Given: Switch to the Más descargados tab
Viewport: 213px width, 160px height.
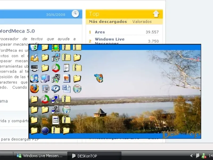Looking at the screenshot, I should pos(108,22).
